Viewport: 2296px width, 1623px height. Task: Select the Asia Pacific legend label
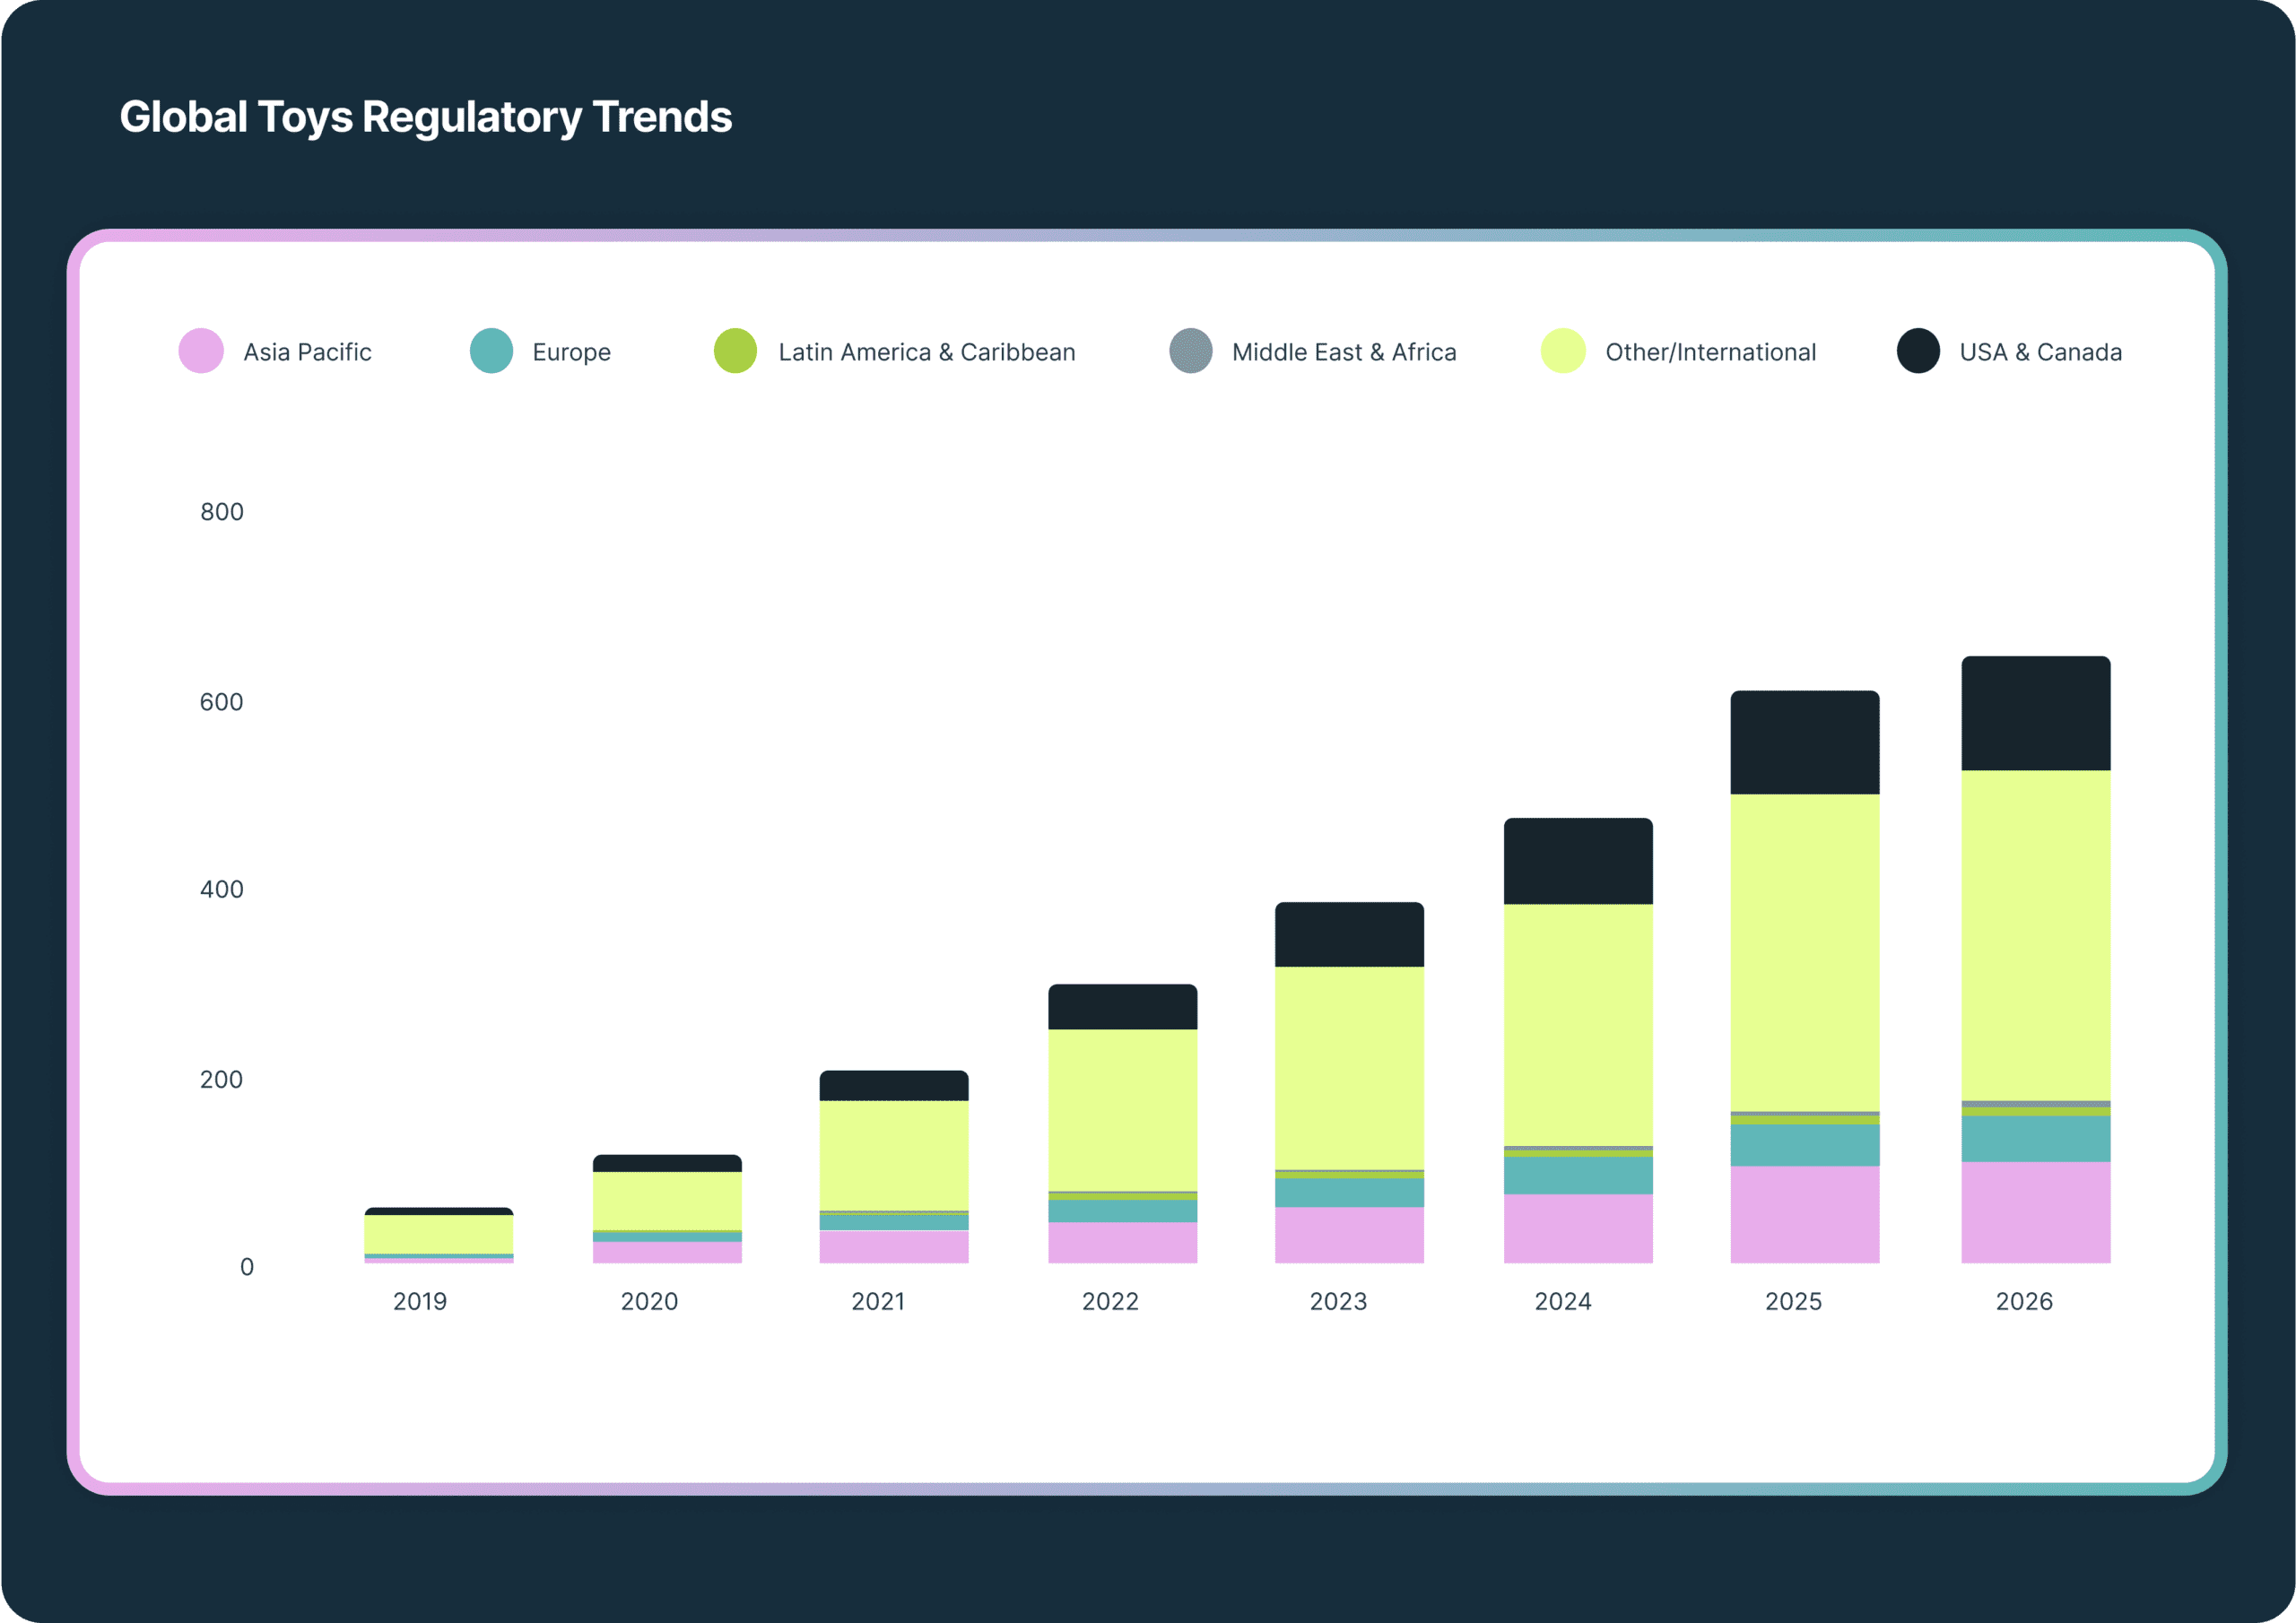pos(307,352)
